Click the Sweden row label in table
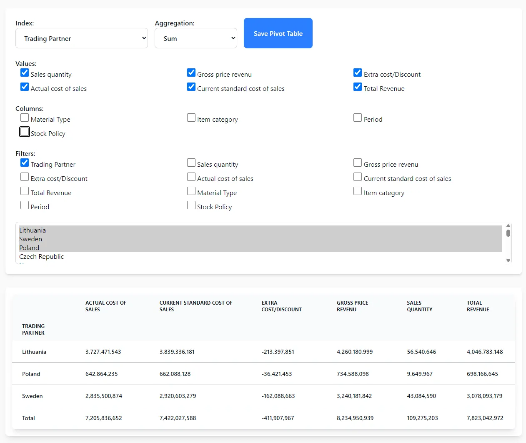The image size is (526, 443). [x=33, y=396]
